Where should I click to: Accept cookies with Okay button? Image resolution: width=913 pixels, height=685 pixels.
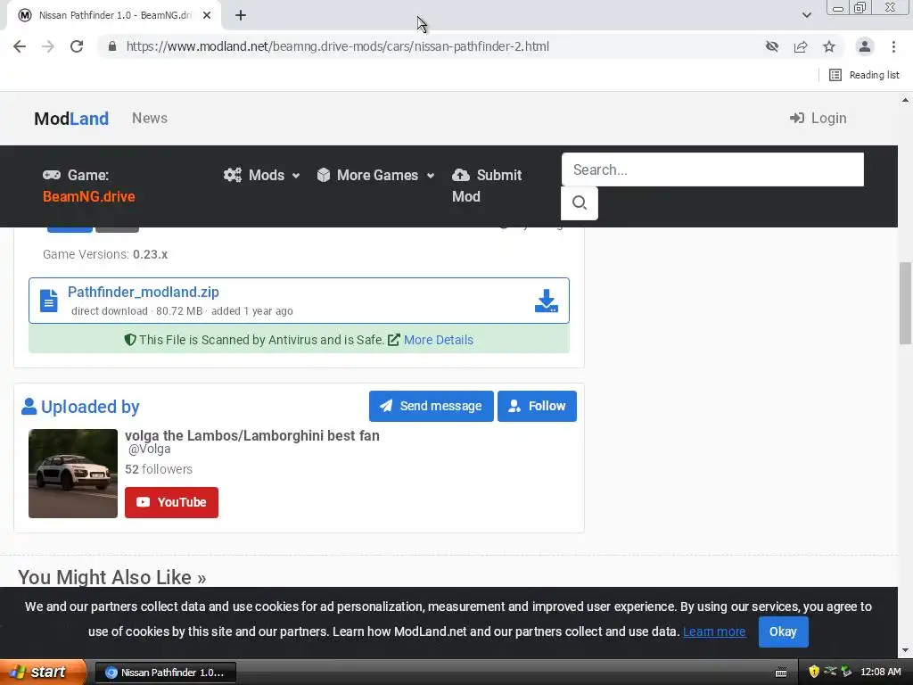click(783, 631)
